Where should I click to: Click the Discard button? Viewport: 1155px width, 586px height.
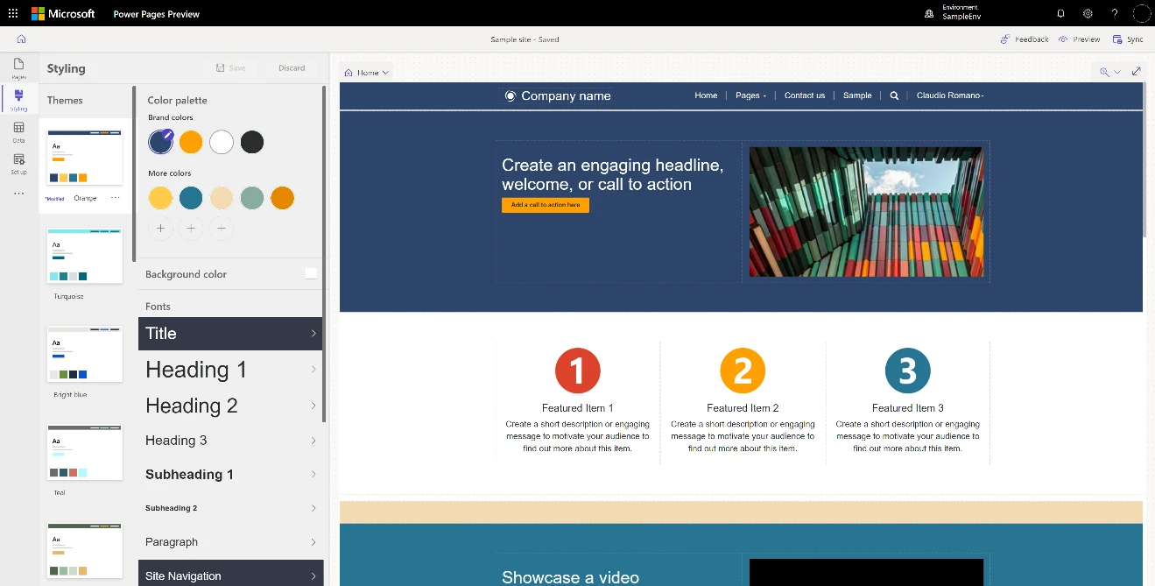click(292, 67)
